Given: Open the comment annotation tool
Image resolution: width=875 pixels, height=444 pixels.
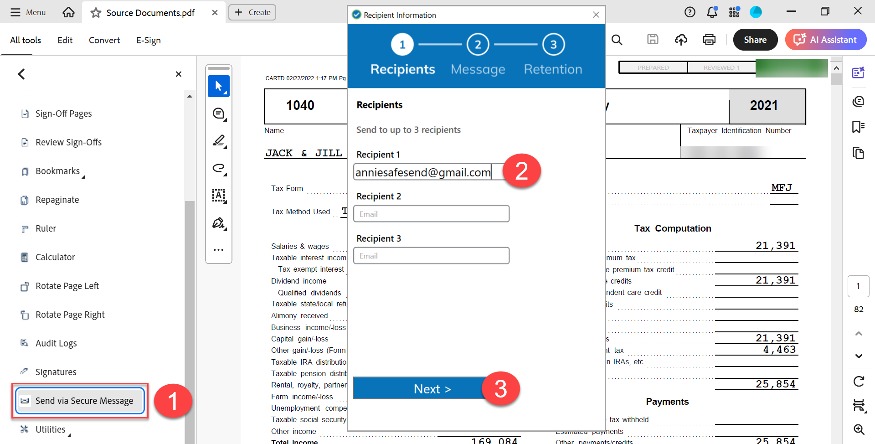Looking at the screenshot, I should pyautogui.click(x=219, y=113).
